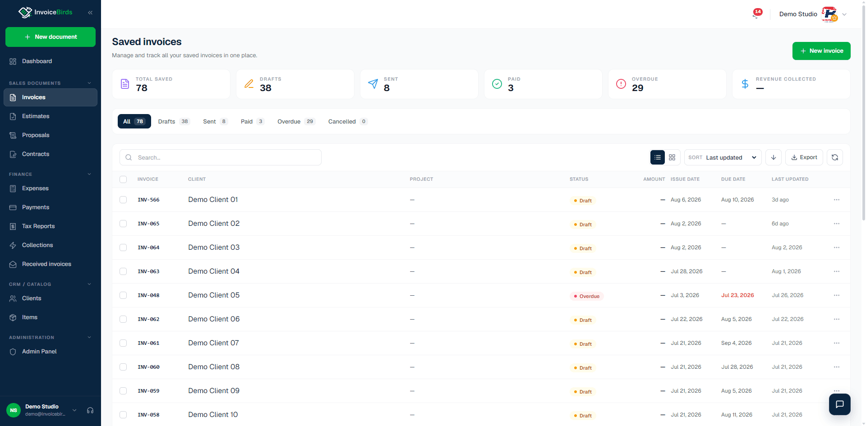Select the Drafts 38 tab

174,121
